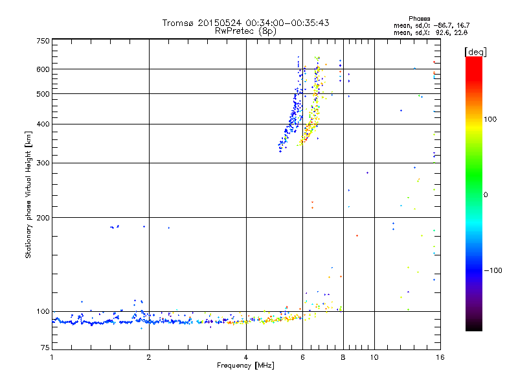Click the x-axis tick label '8'

[343, 357]
